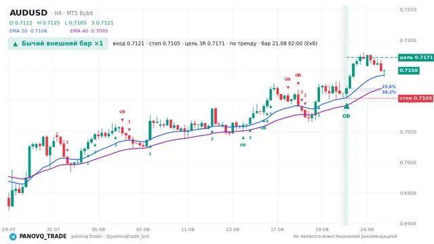Click the 13.08 date axis label
434x244 pixels.
[x=233, y=229]
